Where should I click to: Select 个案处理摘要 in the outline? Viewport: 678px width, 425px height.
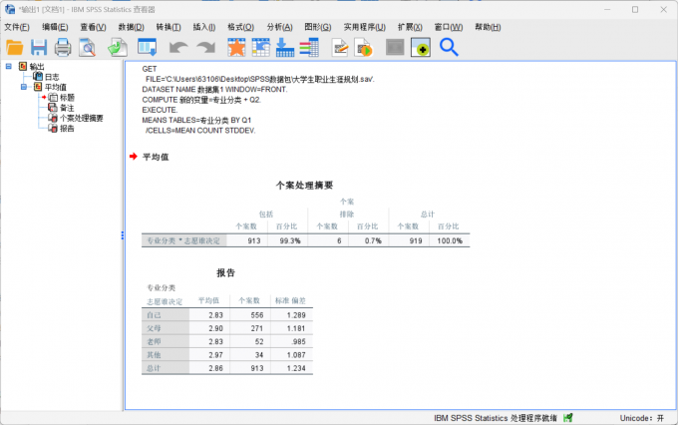81,118
